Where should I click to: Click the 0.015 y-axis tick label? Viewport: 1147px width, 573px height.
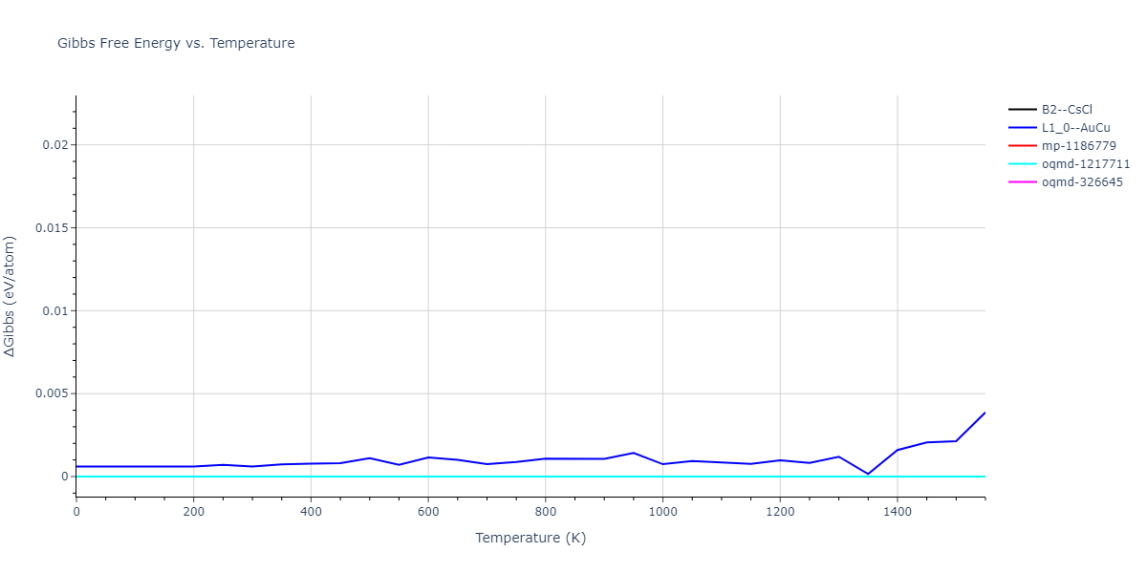click(x=50, y=228)
